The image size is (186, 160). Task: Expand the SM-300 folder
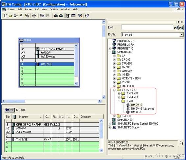114,116
